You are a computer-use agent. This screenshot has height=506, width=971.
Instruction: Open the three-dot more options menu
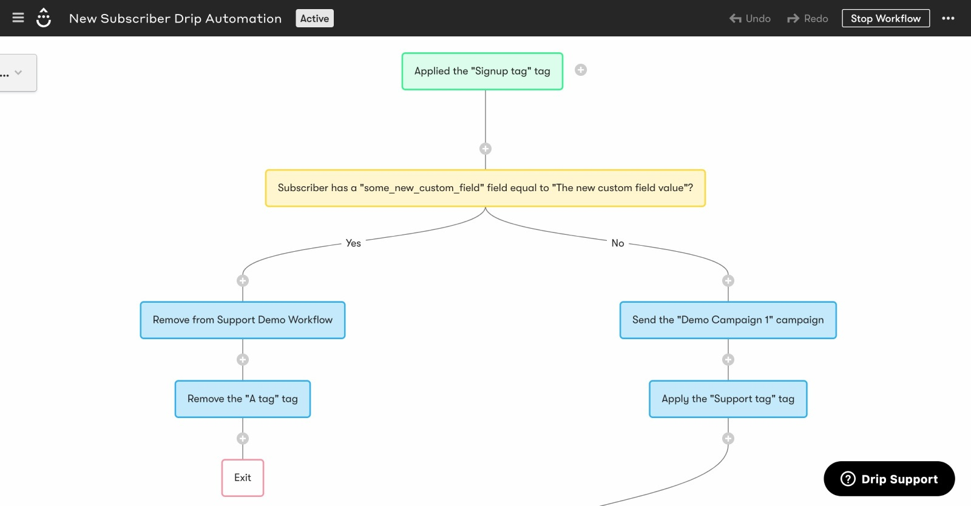(x=948, y=18)
